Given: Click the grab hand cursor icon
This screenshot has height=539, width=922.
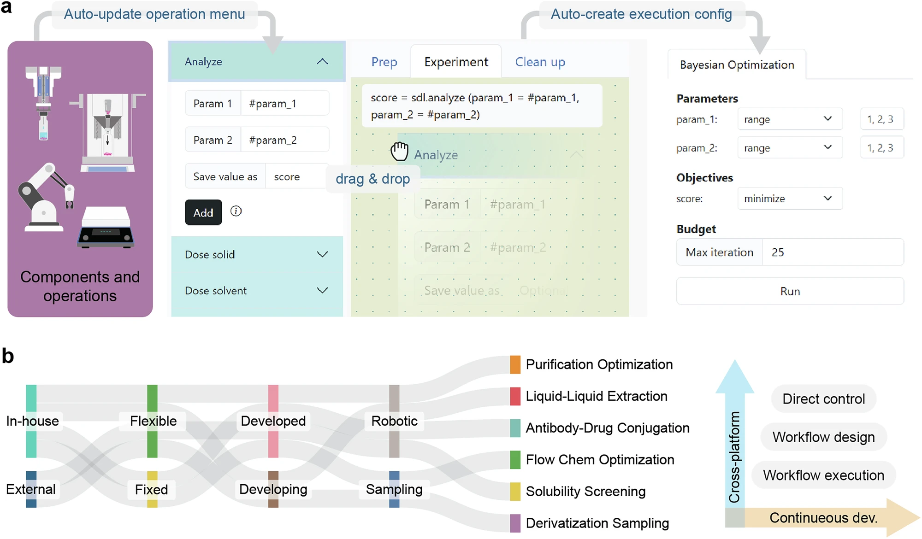Looking at the screenshot, I should pyautogui.click(x=400, y=151).
